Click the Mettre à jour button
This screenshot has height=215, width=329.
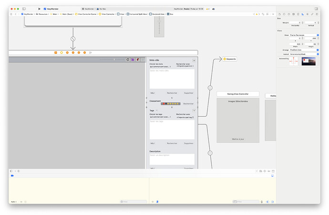coord(238,139)
